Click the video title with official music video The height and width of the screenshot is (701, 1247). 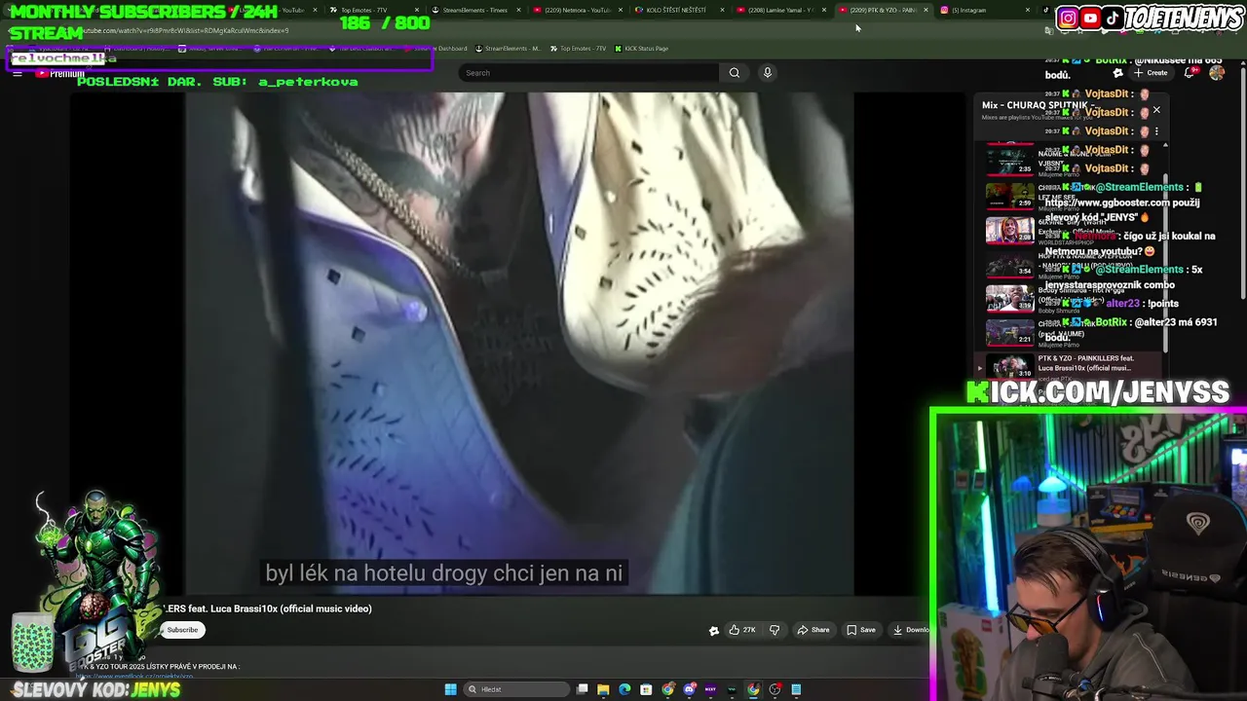(267, 609)
